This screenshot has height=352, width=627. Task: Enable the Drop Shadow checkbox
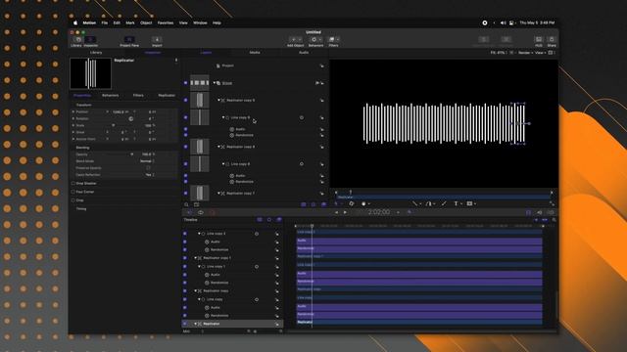73,183
